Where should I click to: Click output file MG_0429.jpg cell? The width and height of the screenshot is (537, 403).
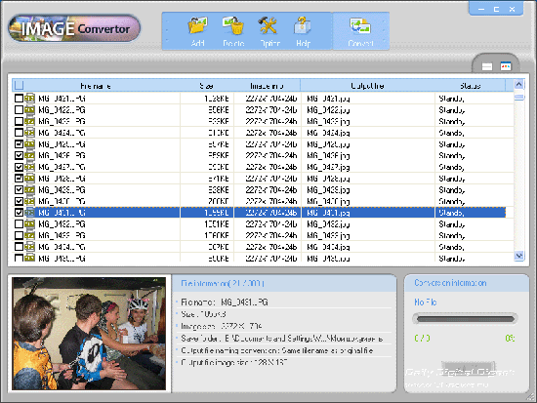368,189
